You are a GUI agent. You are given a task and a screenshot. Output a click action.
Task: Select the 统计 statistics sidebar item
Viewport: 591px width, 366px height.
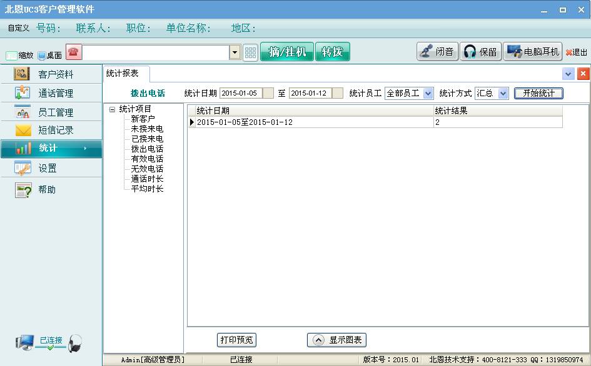point(51,149)
